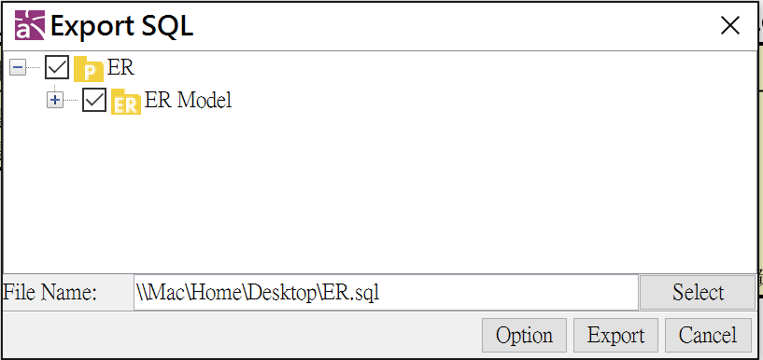
Task: Open the Option settings button
Action: tap(524, 335)
